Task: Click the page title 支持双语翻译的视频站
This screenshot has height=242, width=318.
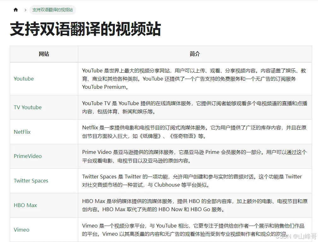Action: pos(85,29)
